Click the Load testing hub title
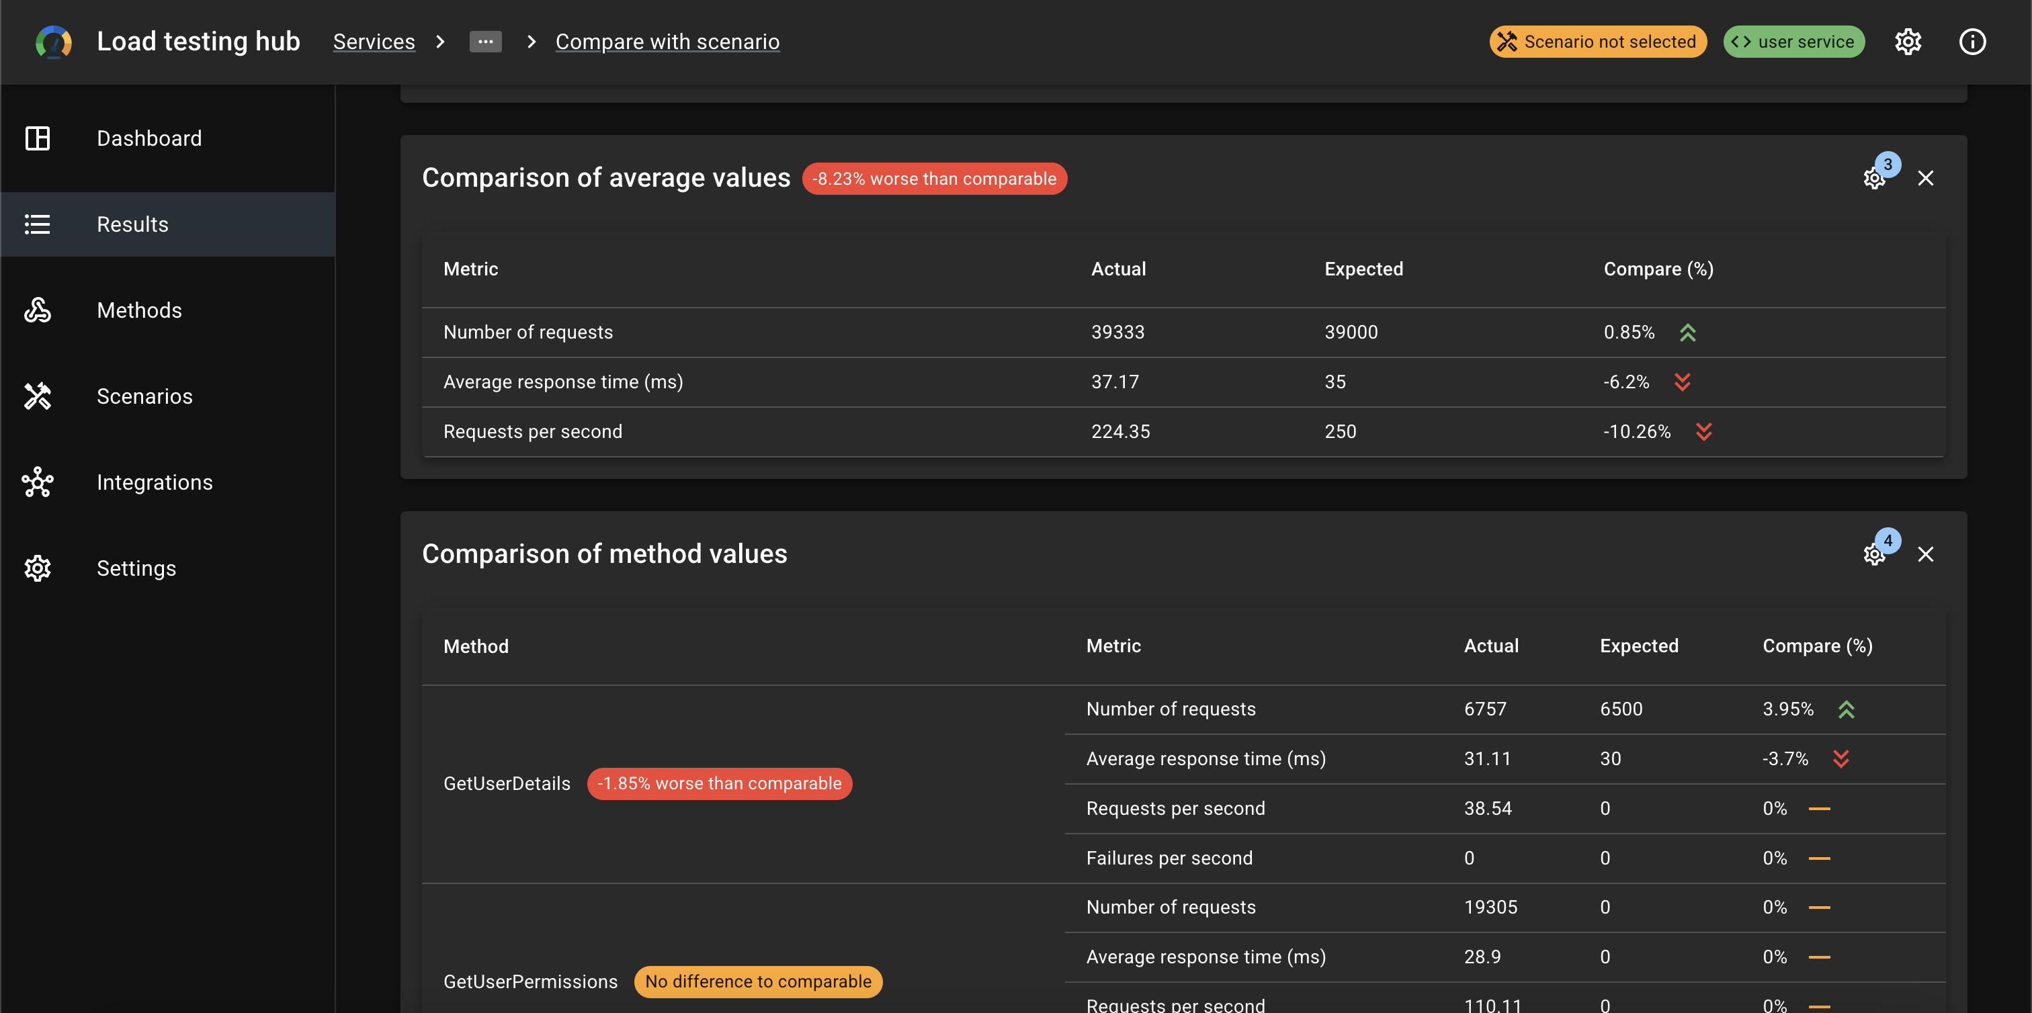 pyautogui.click(x=198, y=41)
